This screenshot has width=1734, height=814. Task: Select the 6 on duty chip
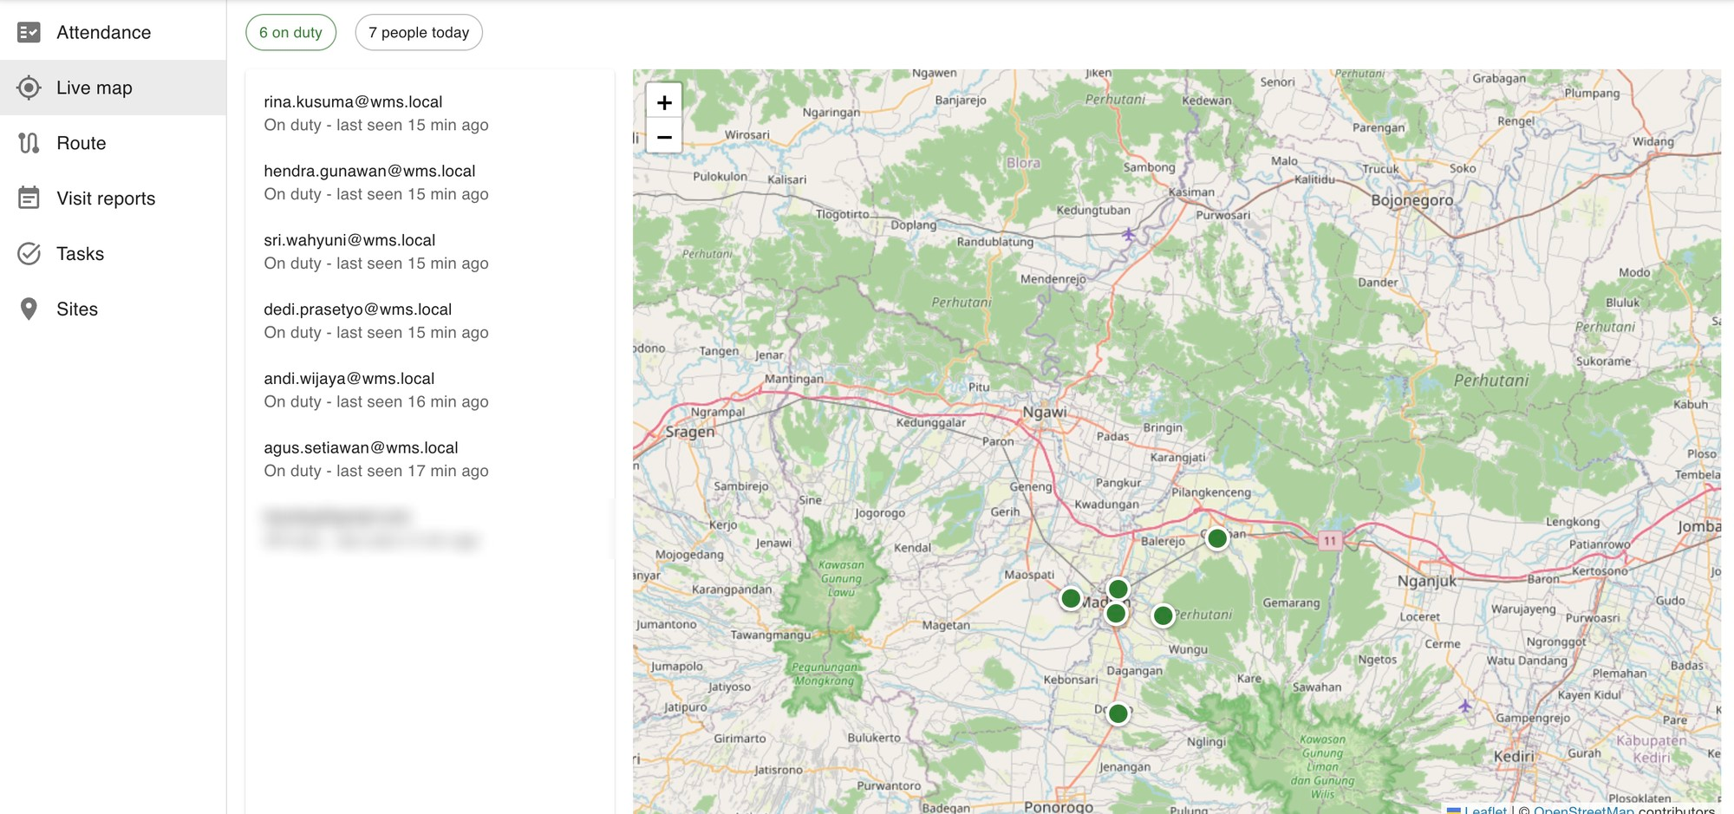[290, 32]
